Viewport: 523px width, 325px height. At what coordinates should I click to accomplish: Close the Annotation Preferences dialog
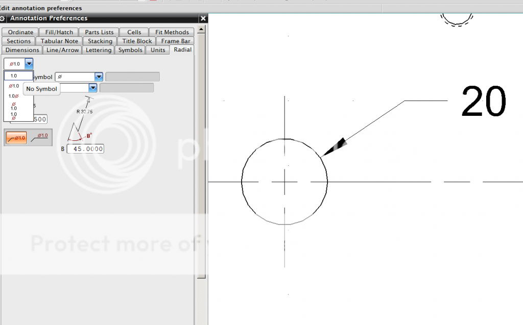point(203,18)
